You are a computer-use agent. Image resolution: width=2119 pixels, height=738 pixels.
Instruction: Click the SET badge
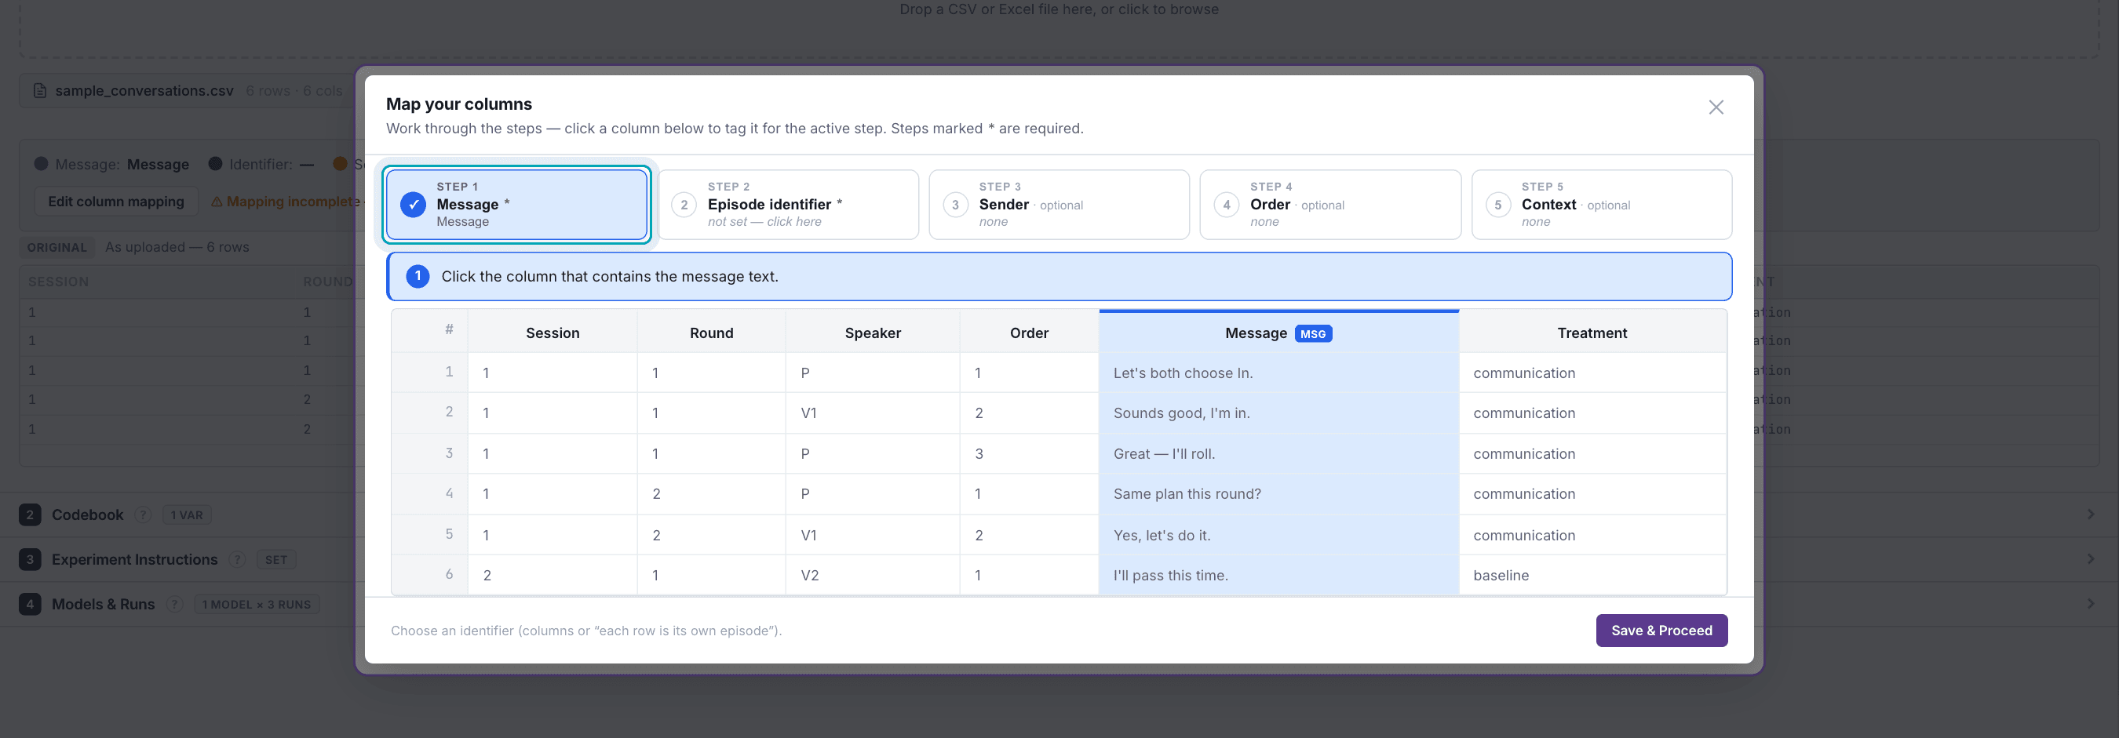275,560
